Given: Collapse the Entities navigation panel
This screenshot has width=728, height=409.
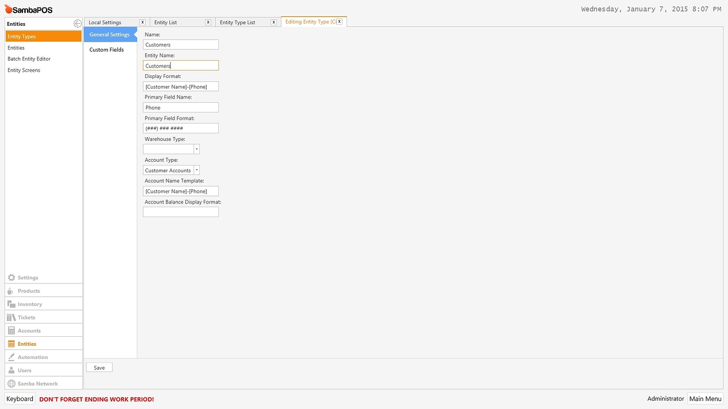Looking at the screenshot, I should [77, 23].
